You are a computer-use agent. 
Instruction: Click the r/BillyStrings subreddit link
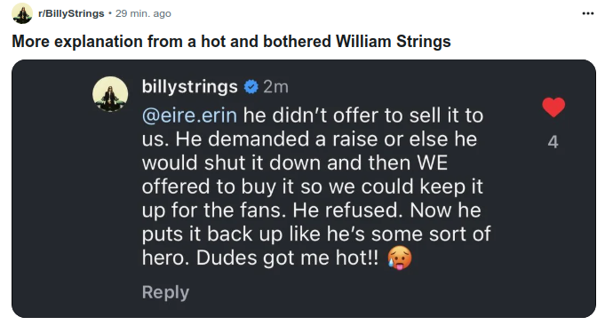[71, 13]
